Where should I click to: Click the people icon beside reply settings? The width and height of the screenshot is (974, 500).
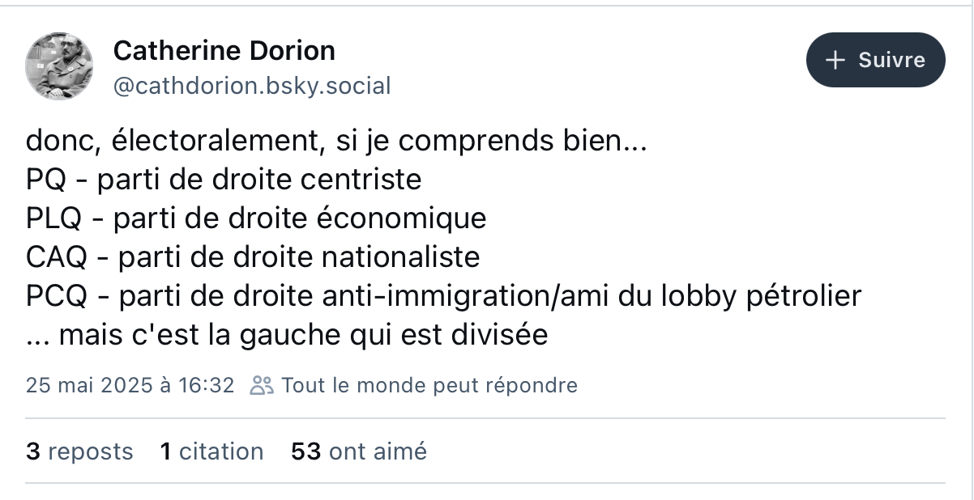[x=262, y=385]
